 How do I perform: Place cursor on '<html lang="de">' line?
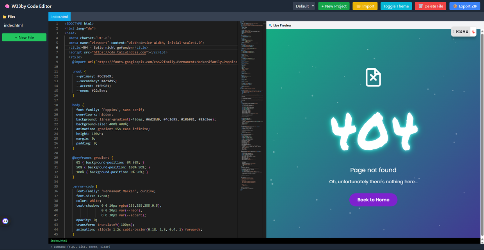point(80,28)
